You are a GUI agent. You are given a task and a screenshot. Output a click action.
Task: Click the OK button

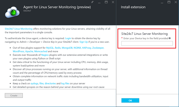[x=130, y=100]
